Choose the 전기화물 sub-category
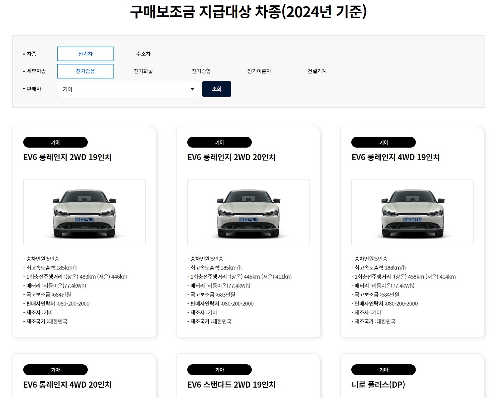The image size is (491, 398). (x=143, y=71)
